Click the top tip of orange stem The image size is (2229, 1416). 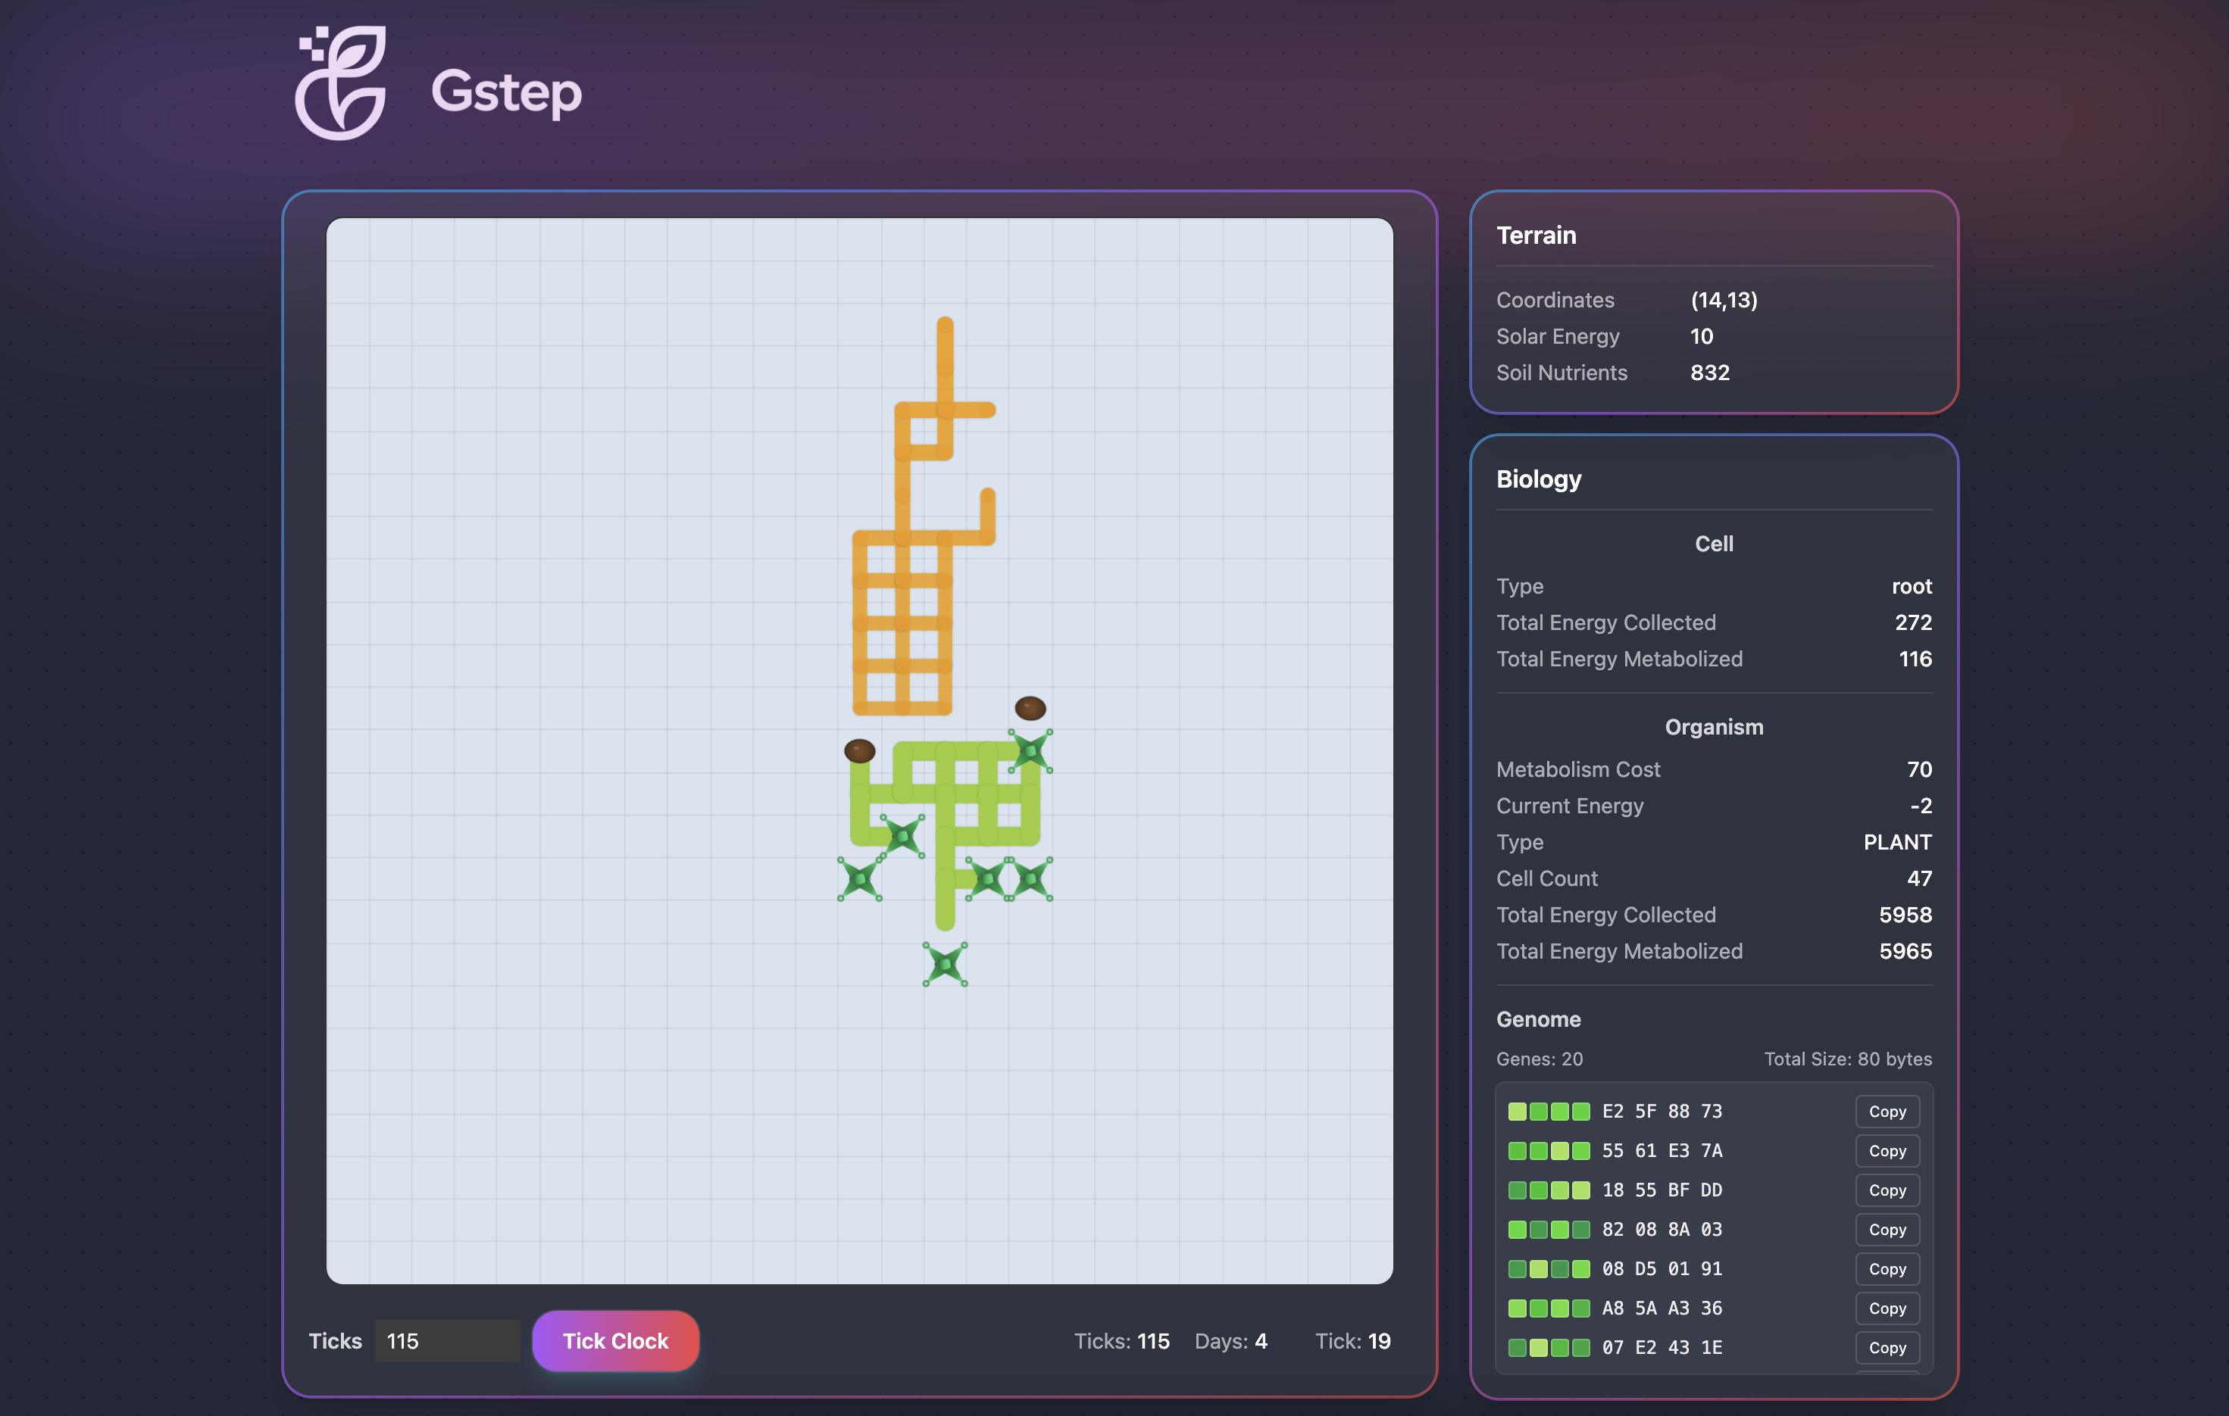coord(944,326)
